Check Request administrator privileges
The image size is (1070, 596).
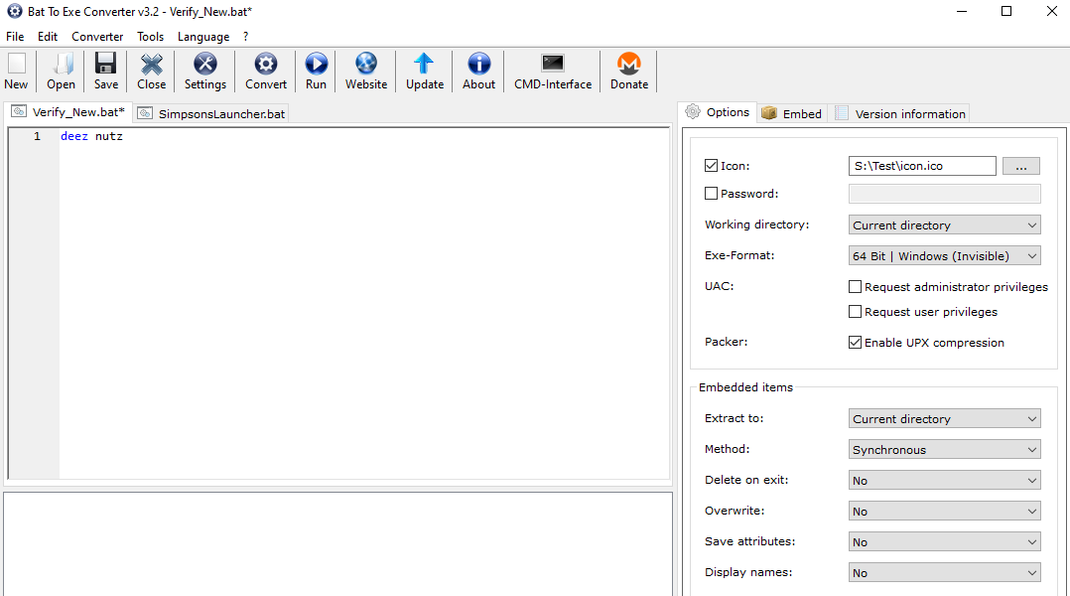855,287
